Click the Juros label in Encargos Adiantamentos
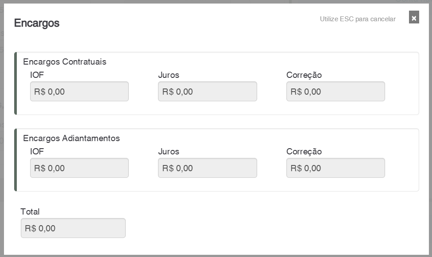Image resolution: width=432 pixels, height=257 pixels. [169, 151]
